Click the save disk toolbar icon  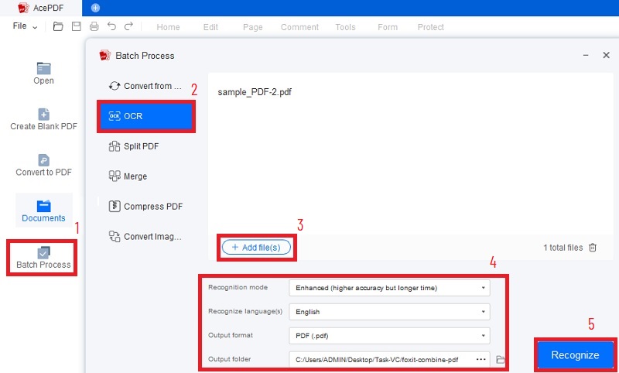(x=76, y=26)
